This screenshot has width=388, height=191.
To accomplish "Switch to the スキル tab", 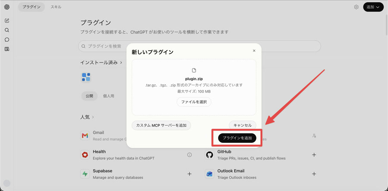I will coord(56,7).
